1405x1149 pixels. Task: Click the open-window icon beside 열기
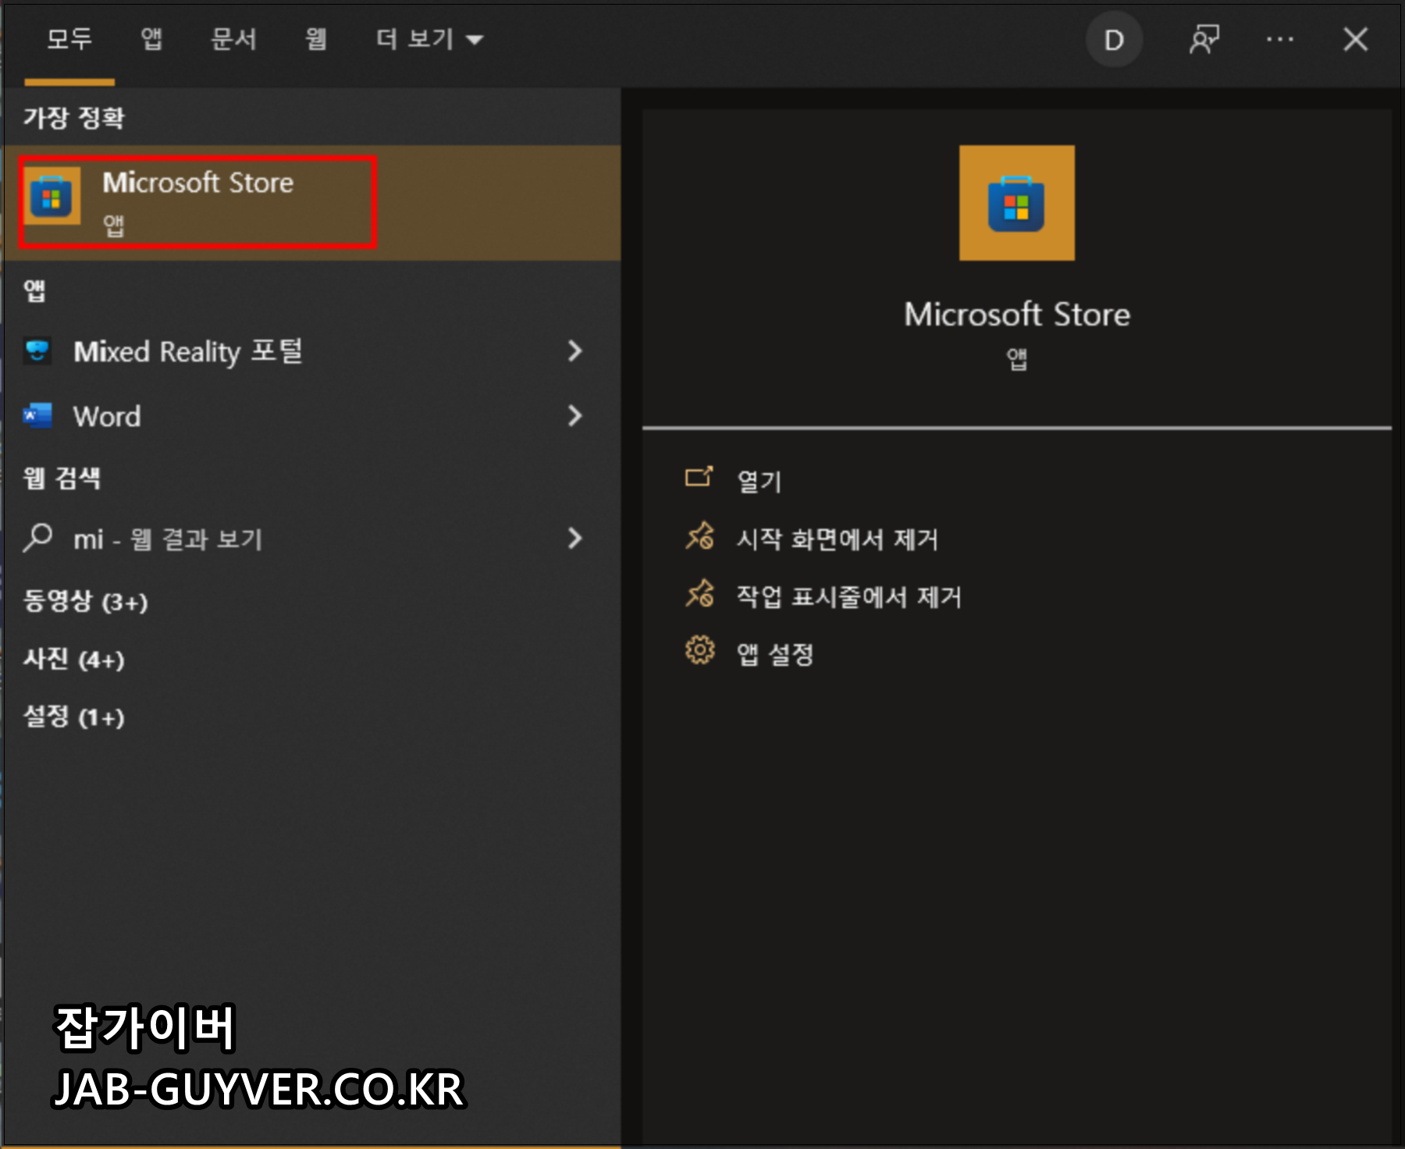coord(699,477)
